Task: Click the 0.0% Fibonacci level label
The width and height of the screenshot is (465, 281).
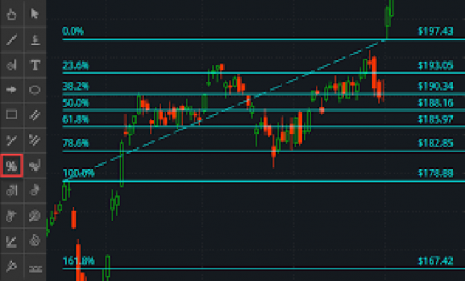Action: pyautogui.click(x=73, y=31)
